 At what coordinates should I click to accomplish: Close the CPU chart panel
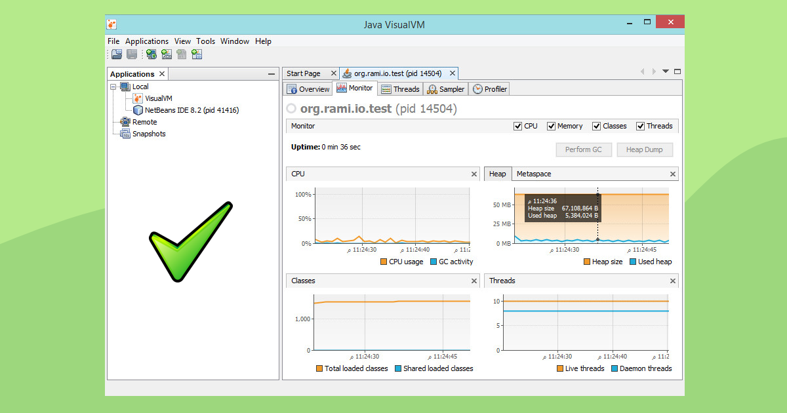pyautogui.click(x=474, y=174)
